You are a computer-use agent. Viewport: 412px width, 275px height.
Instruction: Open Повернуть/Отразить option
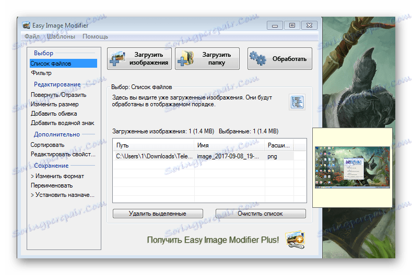click(x=58, y=95)
